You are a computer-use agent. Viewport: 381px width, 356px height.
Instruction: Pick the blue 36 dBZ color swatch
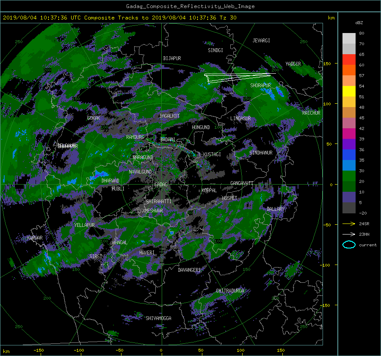coord(349,155)
